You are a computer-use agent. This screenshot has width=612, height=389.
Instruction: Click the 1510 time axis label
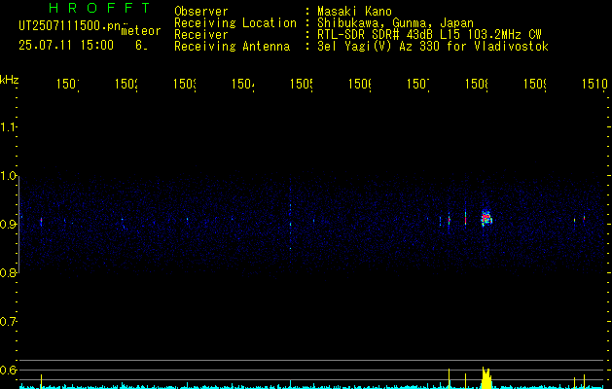tap(594, 84)
